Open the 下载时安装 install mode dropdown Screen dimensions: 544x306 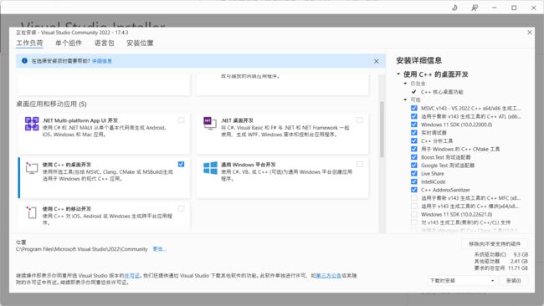pos(462,280)
